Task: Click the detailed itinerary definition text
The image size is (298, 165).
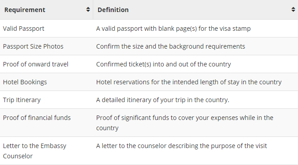Action: point(163,100)
